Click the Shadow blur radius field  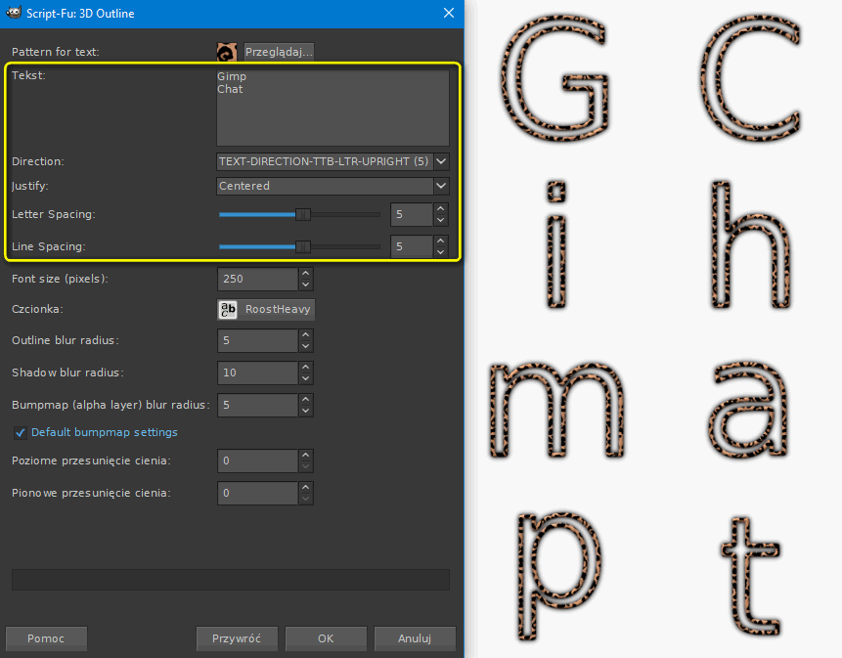click(258, 373)
